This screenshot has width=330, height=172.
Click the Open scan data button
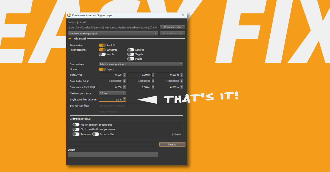pos(172,27)
